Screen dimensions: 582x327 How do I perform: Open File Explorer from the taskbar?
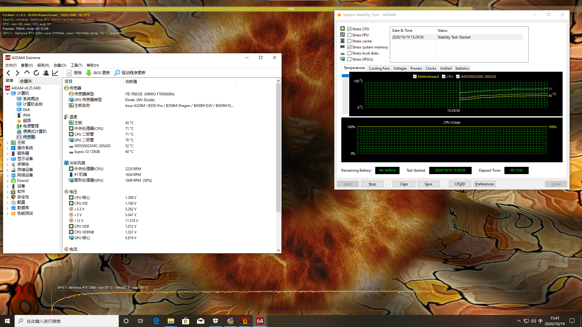[171, 321]
